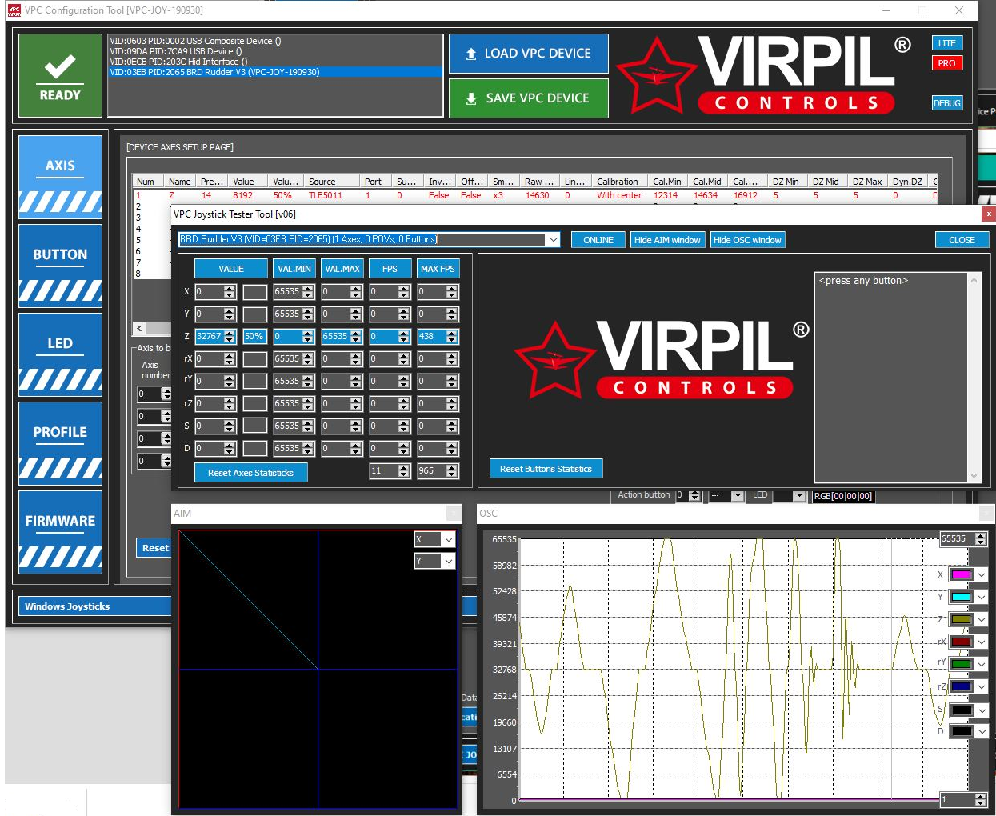Click the With center calibration cell
This screenshot has width=996, height=816.
tap(619, 195)
